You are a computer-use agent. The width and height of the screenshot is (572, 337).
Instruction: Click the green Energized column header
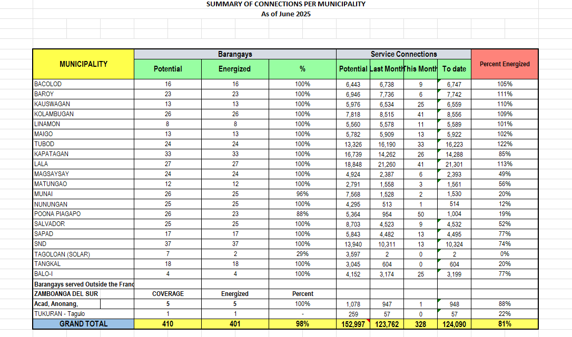tap(235, 69)
